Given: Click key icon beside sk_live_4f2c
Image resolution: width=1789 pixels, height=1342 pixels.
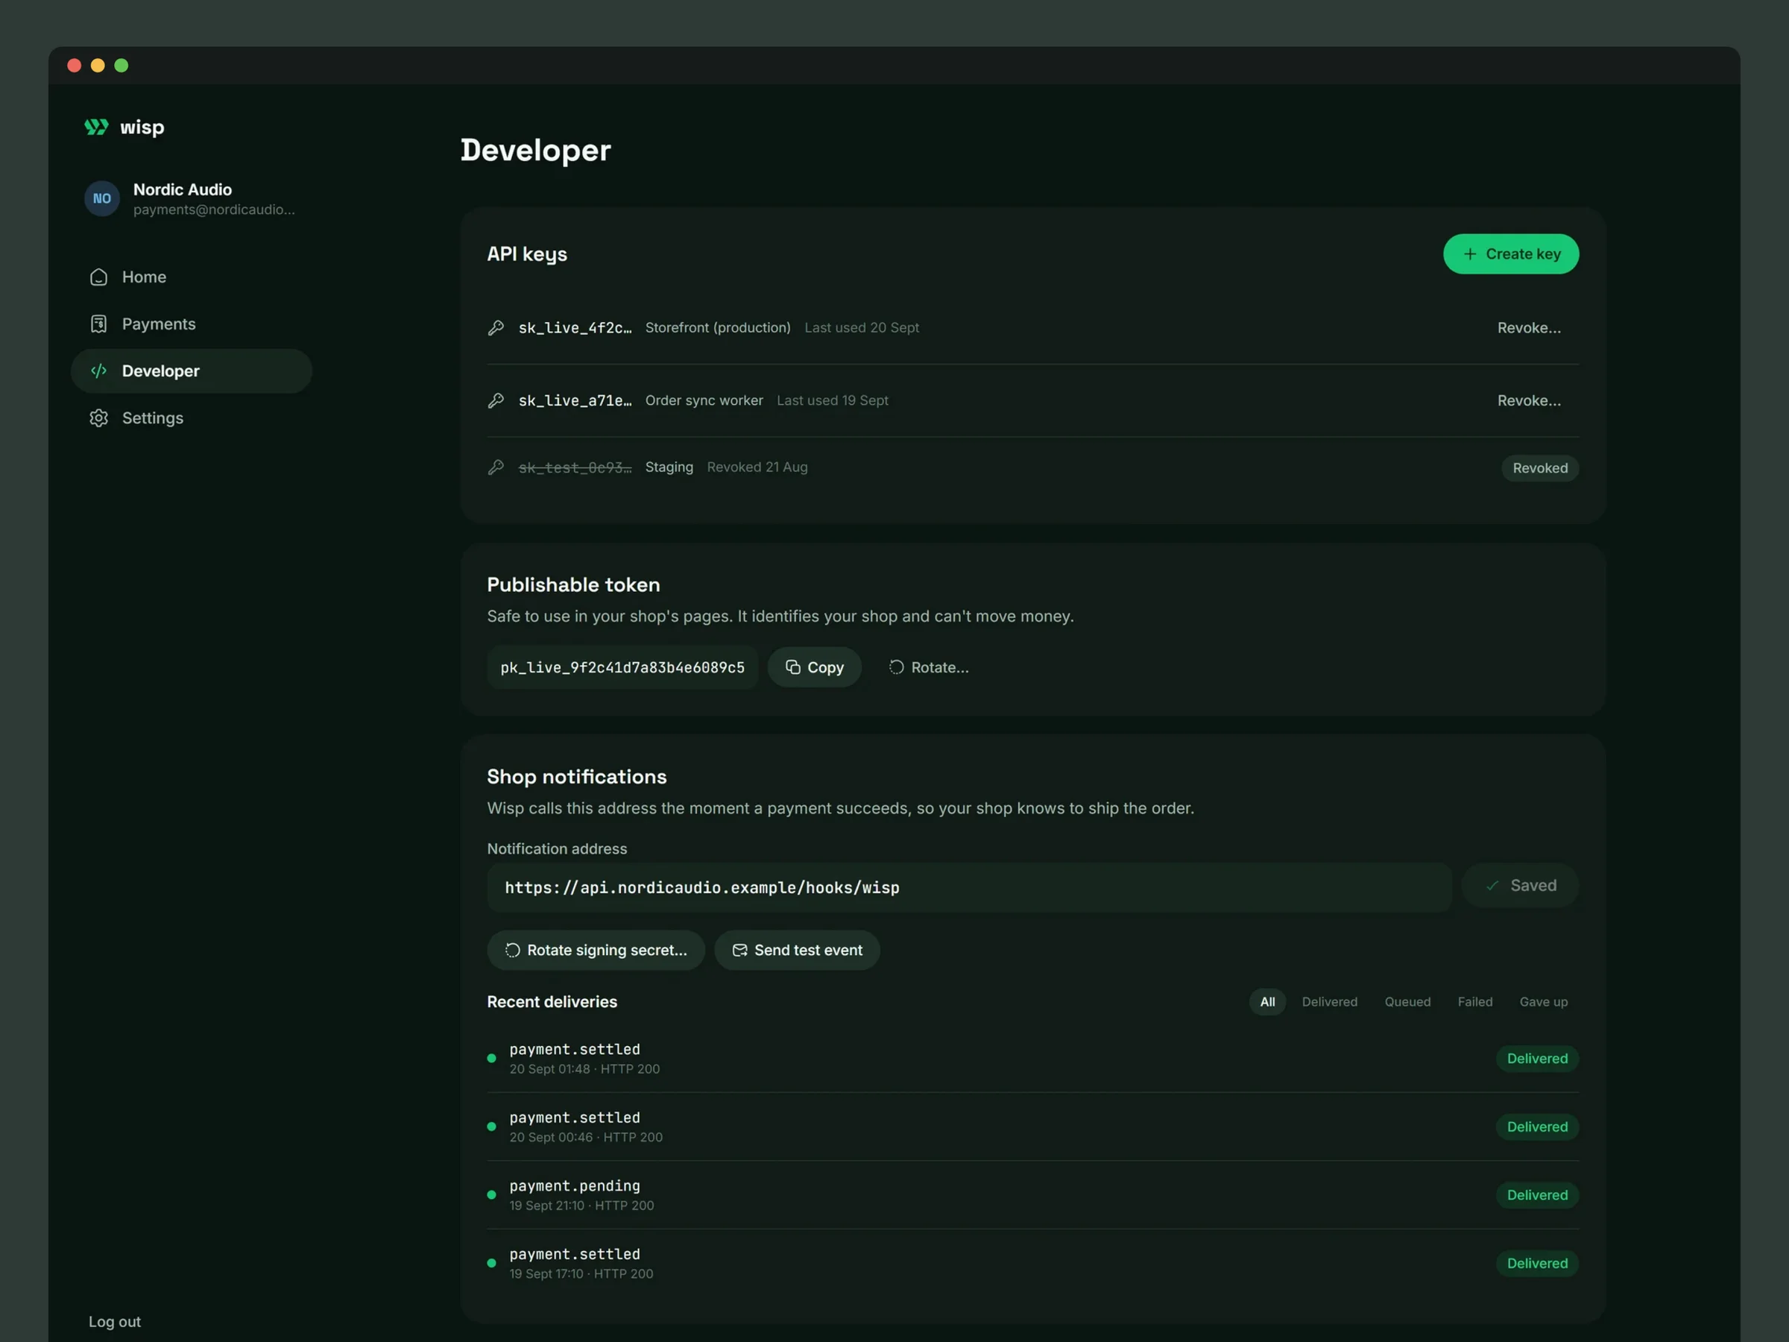Looking at the screenshot, I should [496, 327].
